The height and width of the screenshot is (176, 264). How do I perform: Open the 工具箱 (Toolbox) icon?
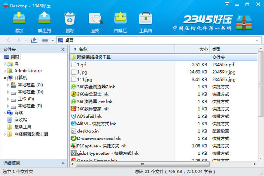pos(146,21)
